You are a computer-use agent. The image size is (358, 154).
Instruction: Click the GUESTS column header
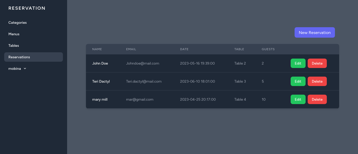coord(268,49)
